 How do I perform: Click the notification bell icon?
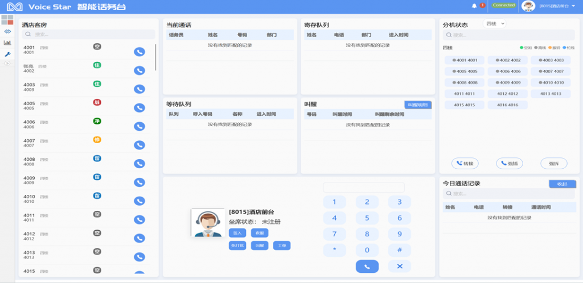[474, 6]
